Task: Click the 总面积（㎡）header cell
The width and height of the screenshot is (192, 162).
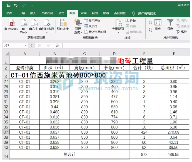Action: click(174, 68)
